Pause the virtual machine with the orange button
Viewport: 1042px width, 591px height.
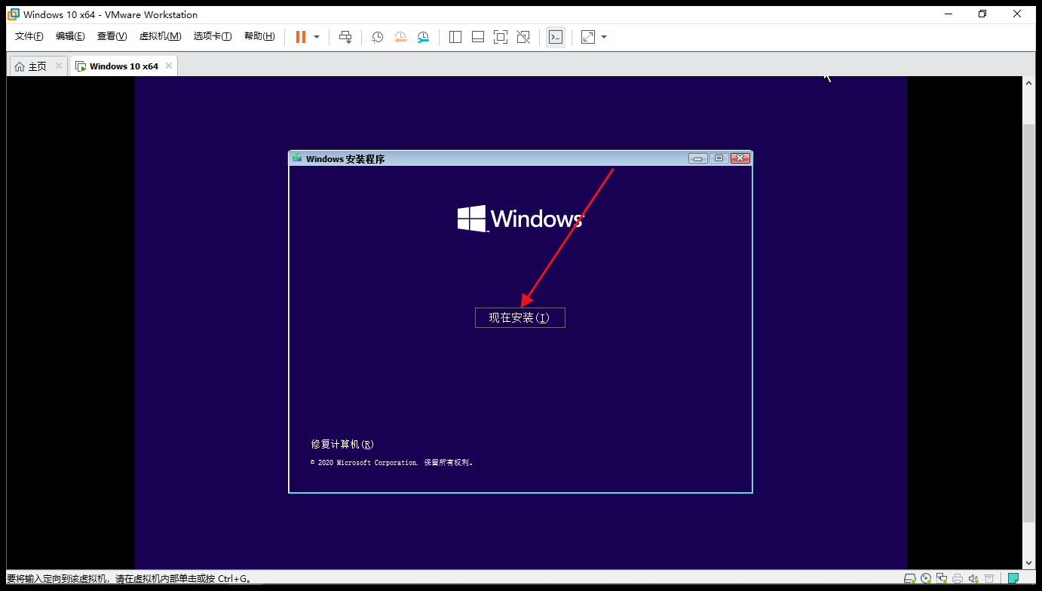(300, 37)
